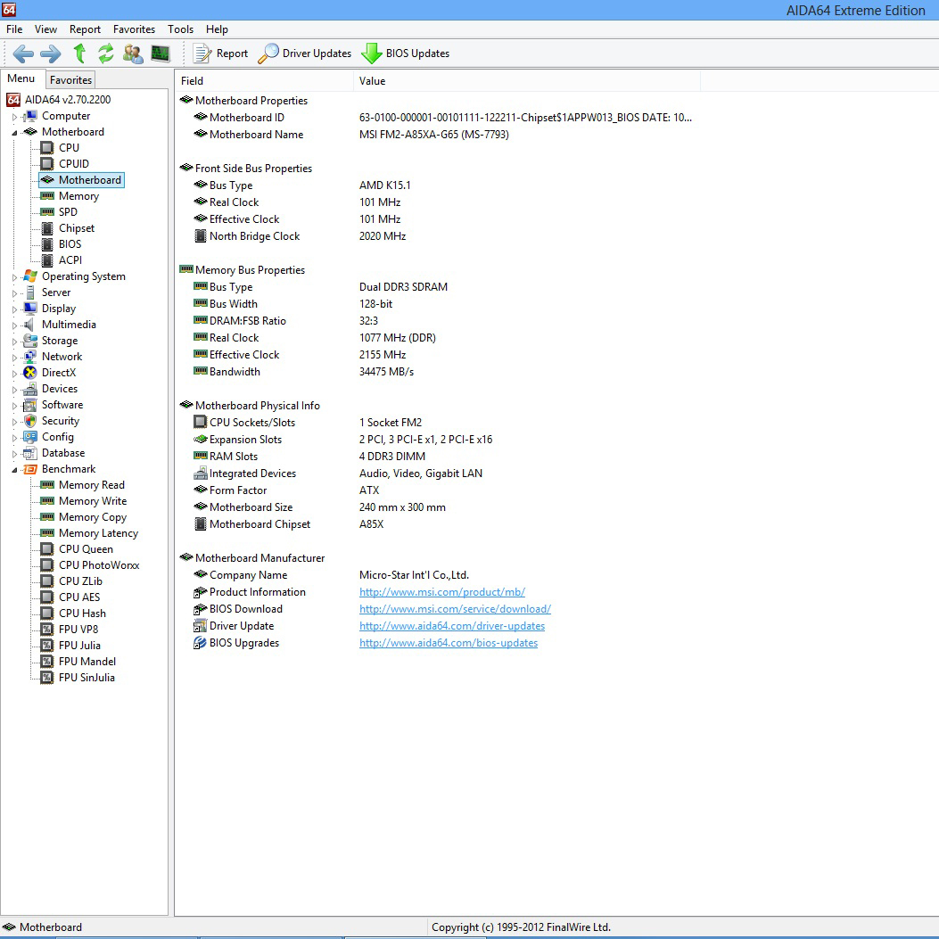Click the DirectX icon in the tree

[x=30, y=373]
